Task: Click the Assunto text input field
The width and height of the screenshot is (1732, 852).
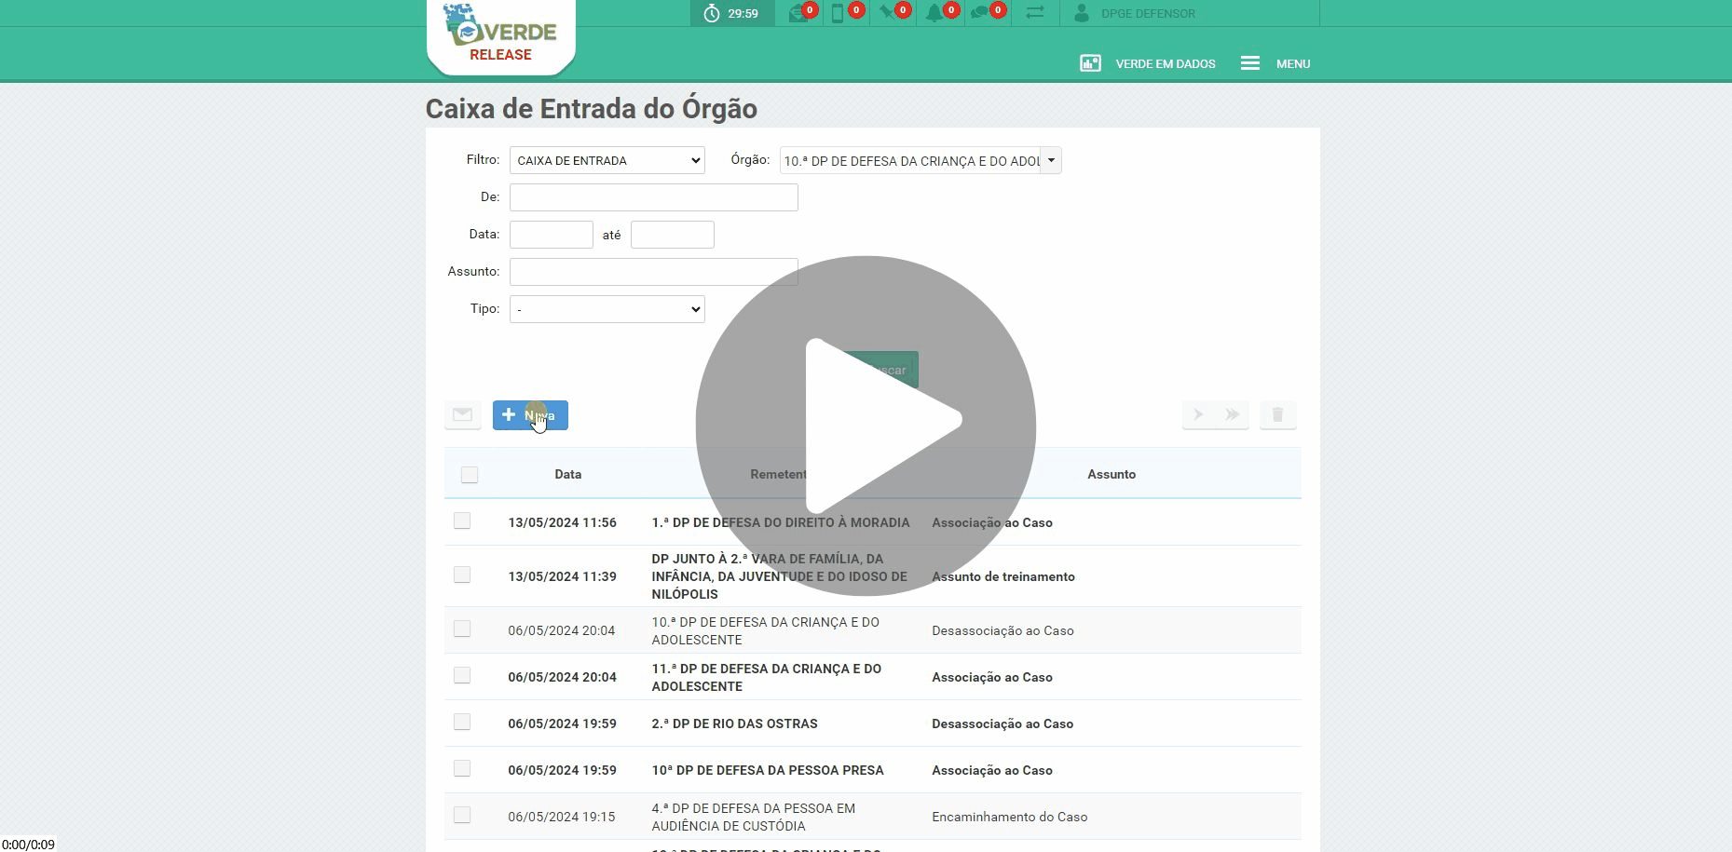Action: (653, 272)
